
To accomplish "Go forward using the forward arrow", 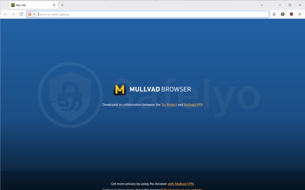I will pyautogui.click(x=13, y=14).
